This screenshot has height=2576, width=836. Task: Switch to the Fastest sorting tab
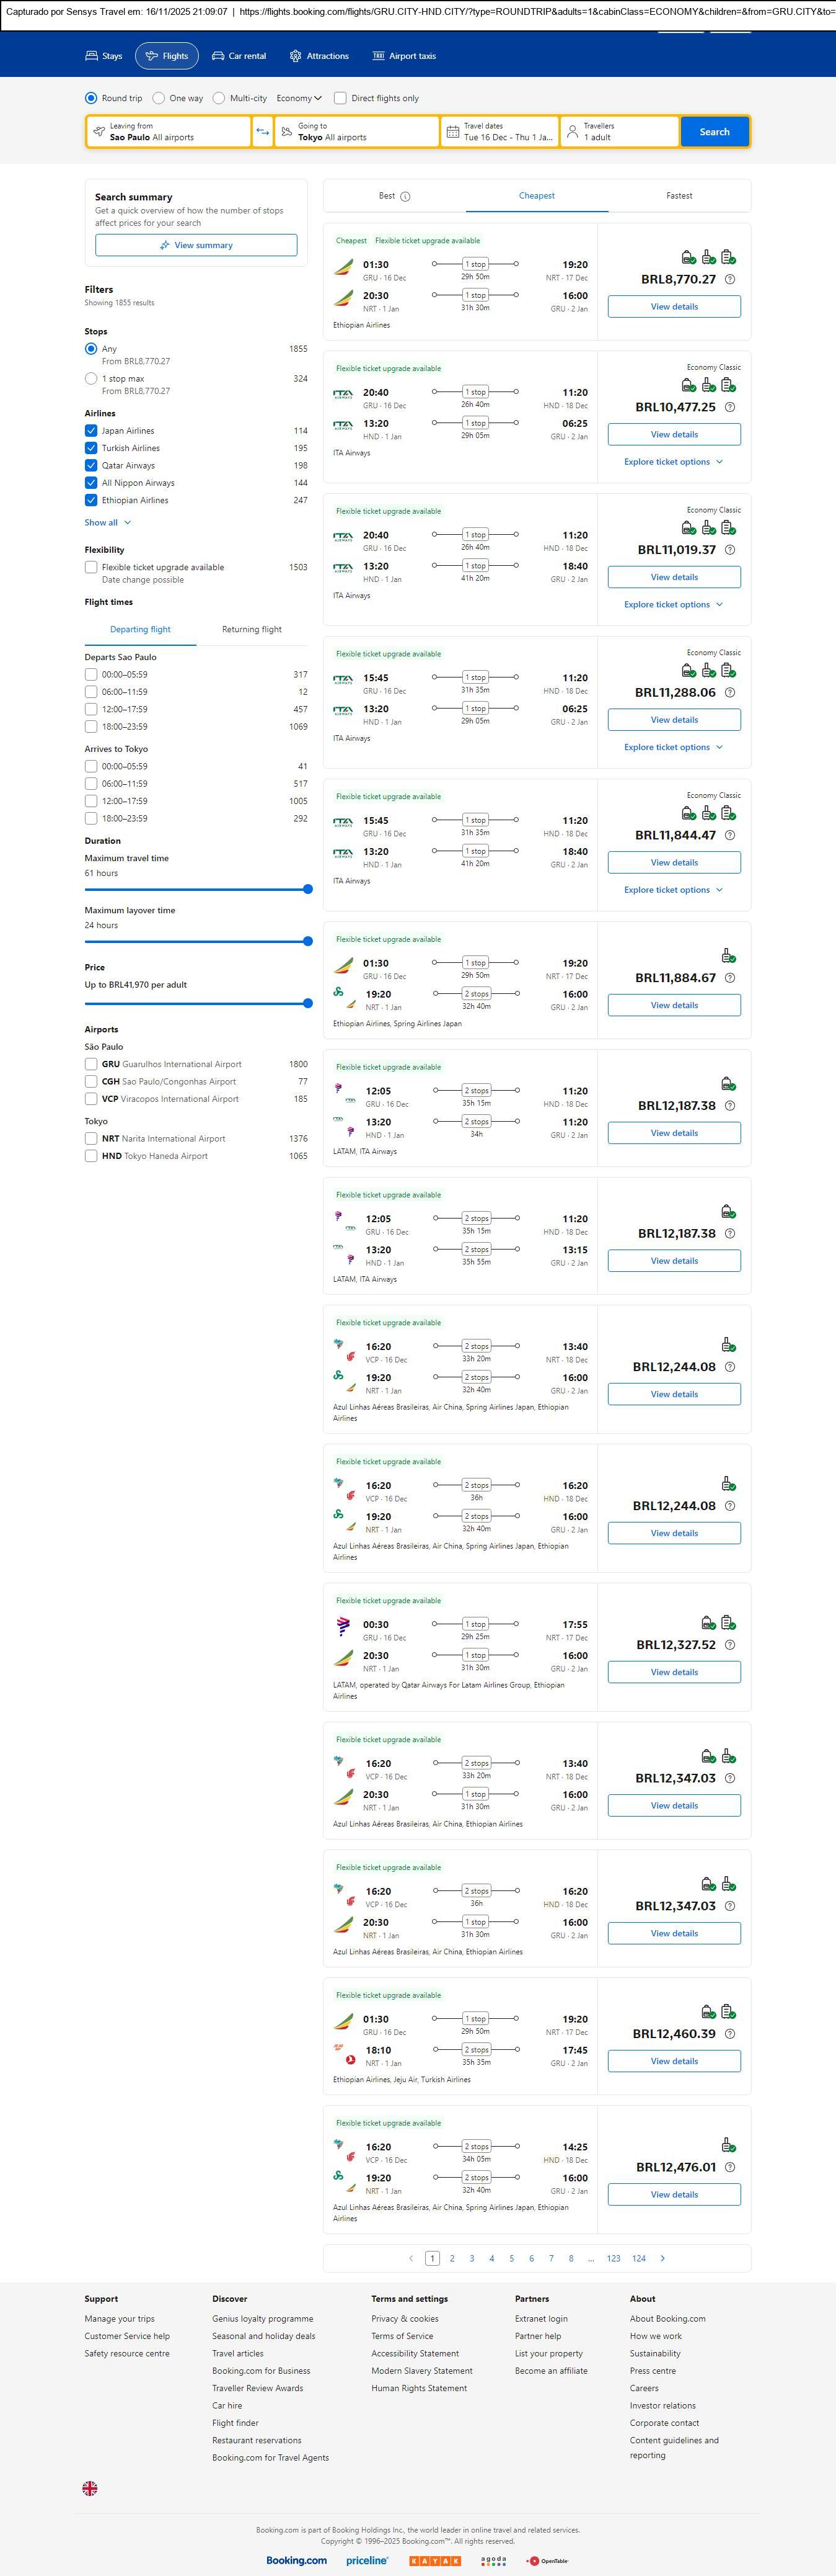[x=679, y=196]
